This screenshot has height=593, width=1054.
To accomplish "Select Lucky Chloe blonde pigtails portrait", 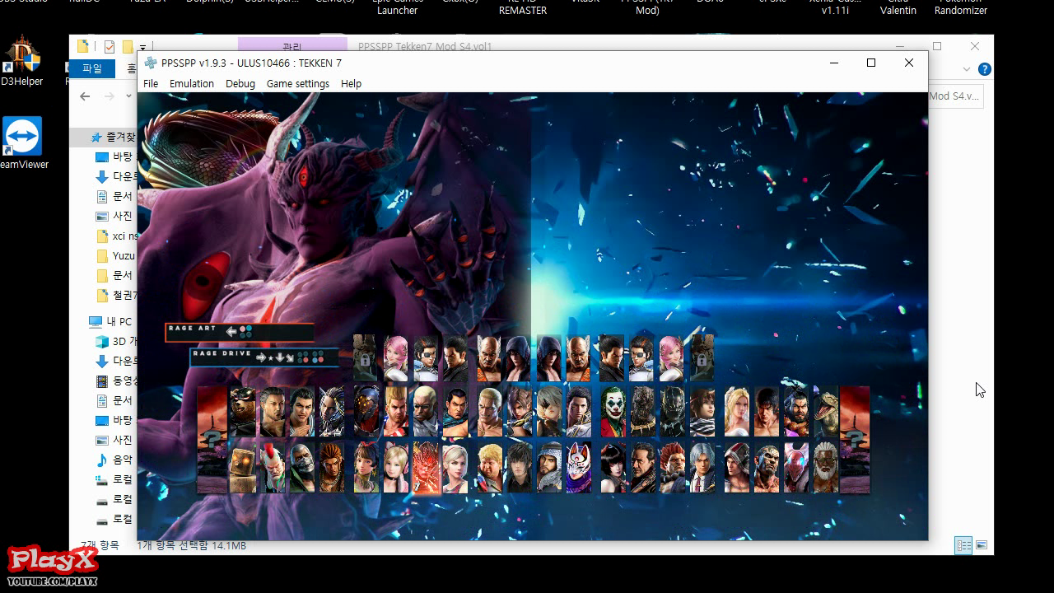I will click(395, 467).
